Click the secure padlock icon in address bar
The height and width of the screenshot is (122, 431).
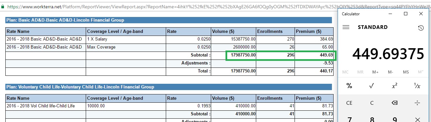coord(3,6)
